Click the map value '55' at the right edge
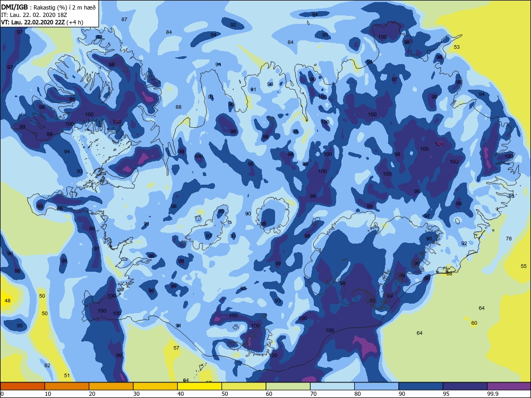Image resolution: width=531 pixels, height=398 pixels. coord(524,266)
